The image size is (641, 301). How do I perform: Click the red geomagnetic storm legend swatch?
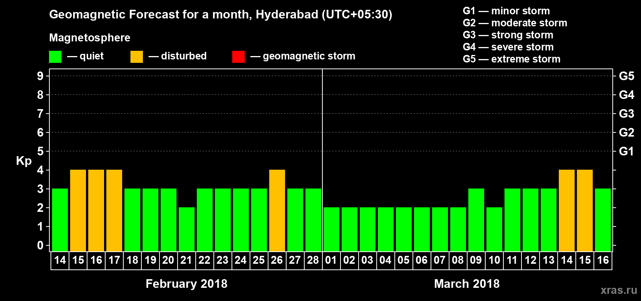point(238,57)
